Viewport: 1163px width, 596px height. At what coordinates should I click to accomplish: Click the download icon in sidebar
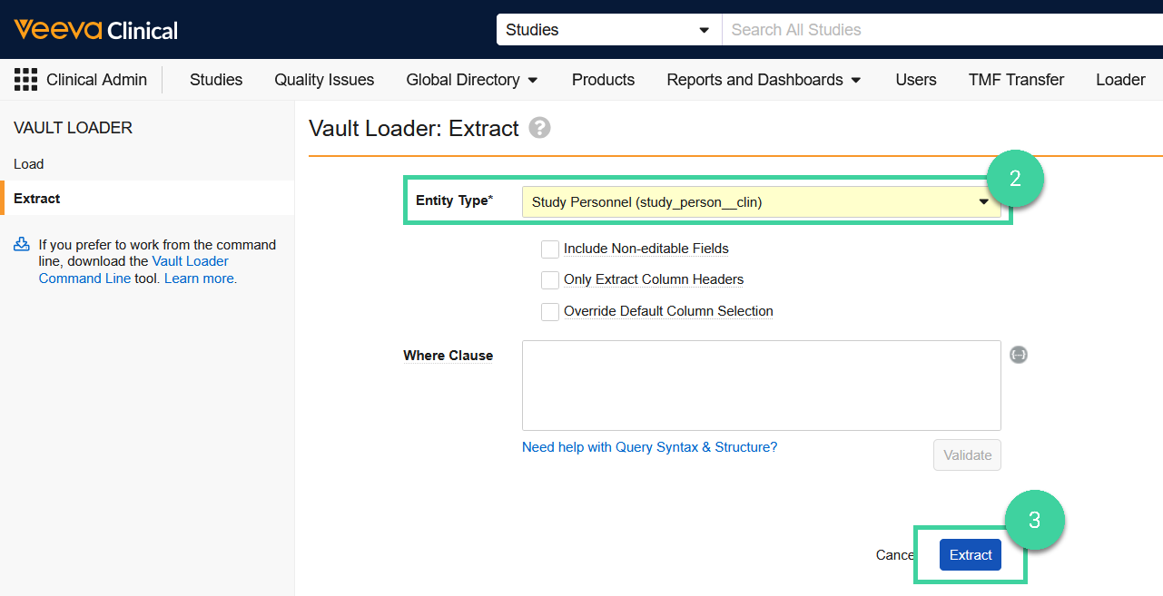point(22,245)
